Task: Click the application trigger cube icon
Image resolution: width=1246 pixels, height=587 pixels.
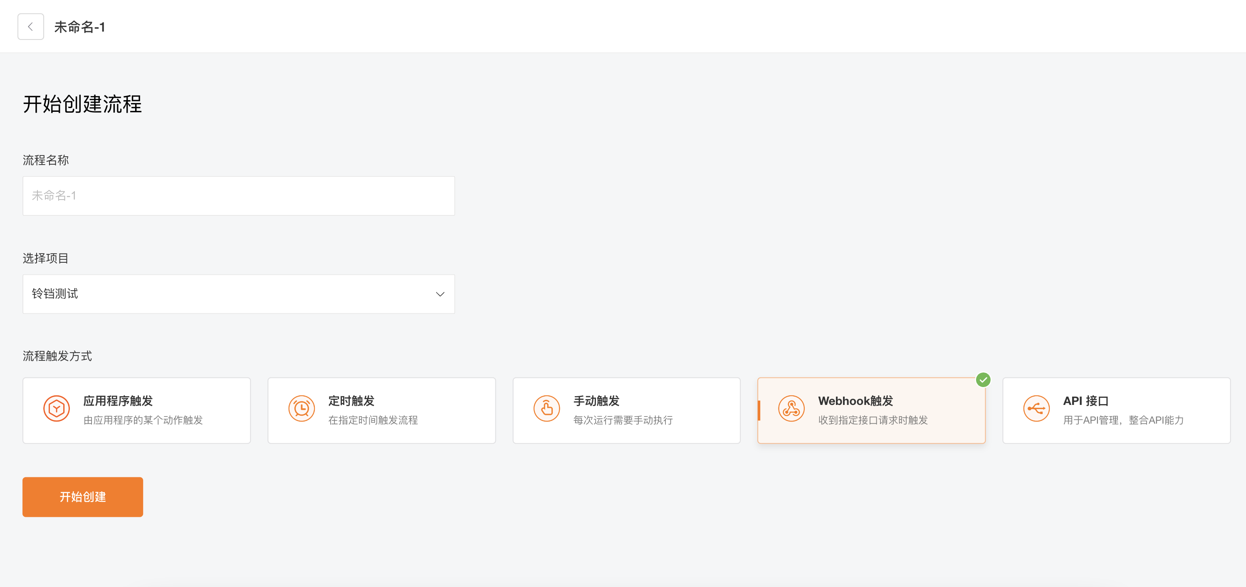Action: tap(57, 409)
